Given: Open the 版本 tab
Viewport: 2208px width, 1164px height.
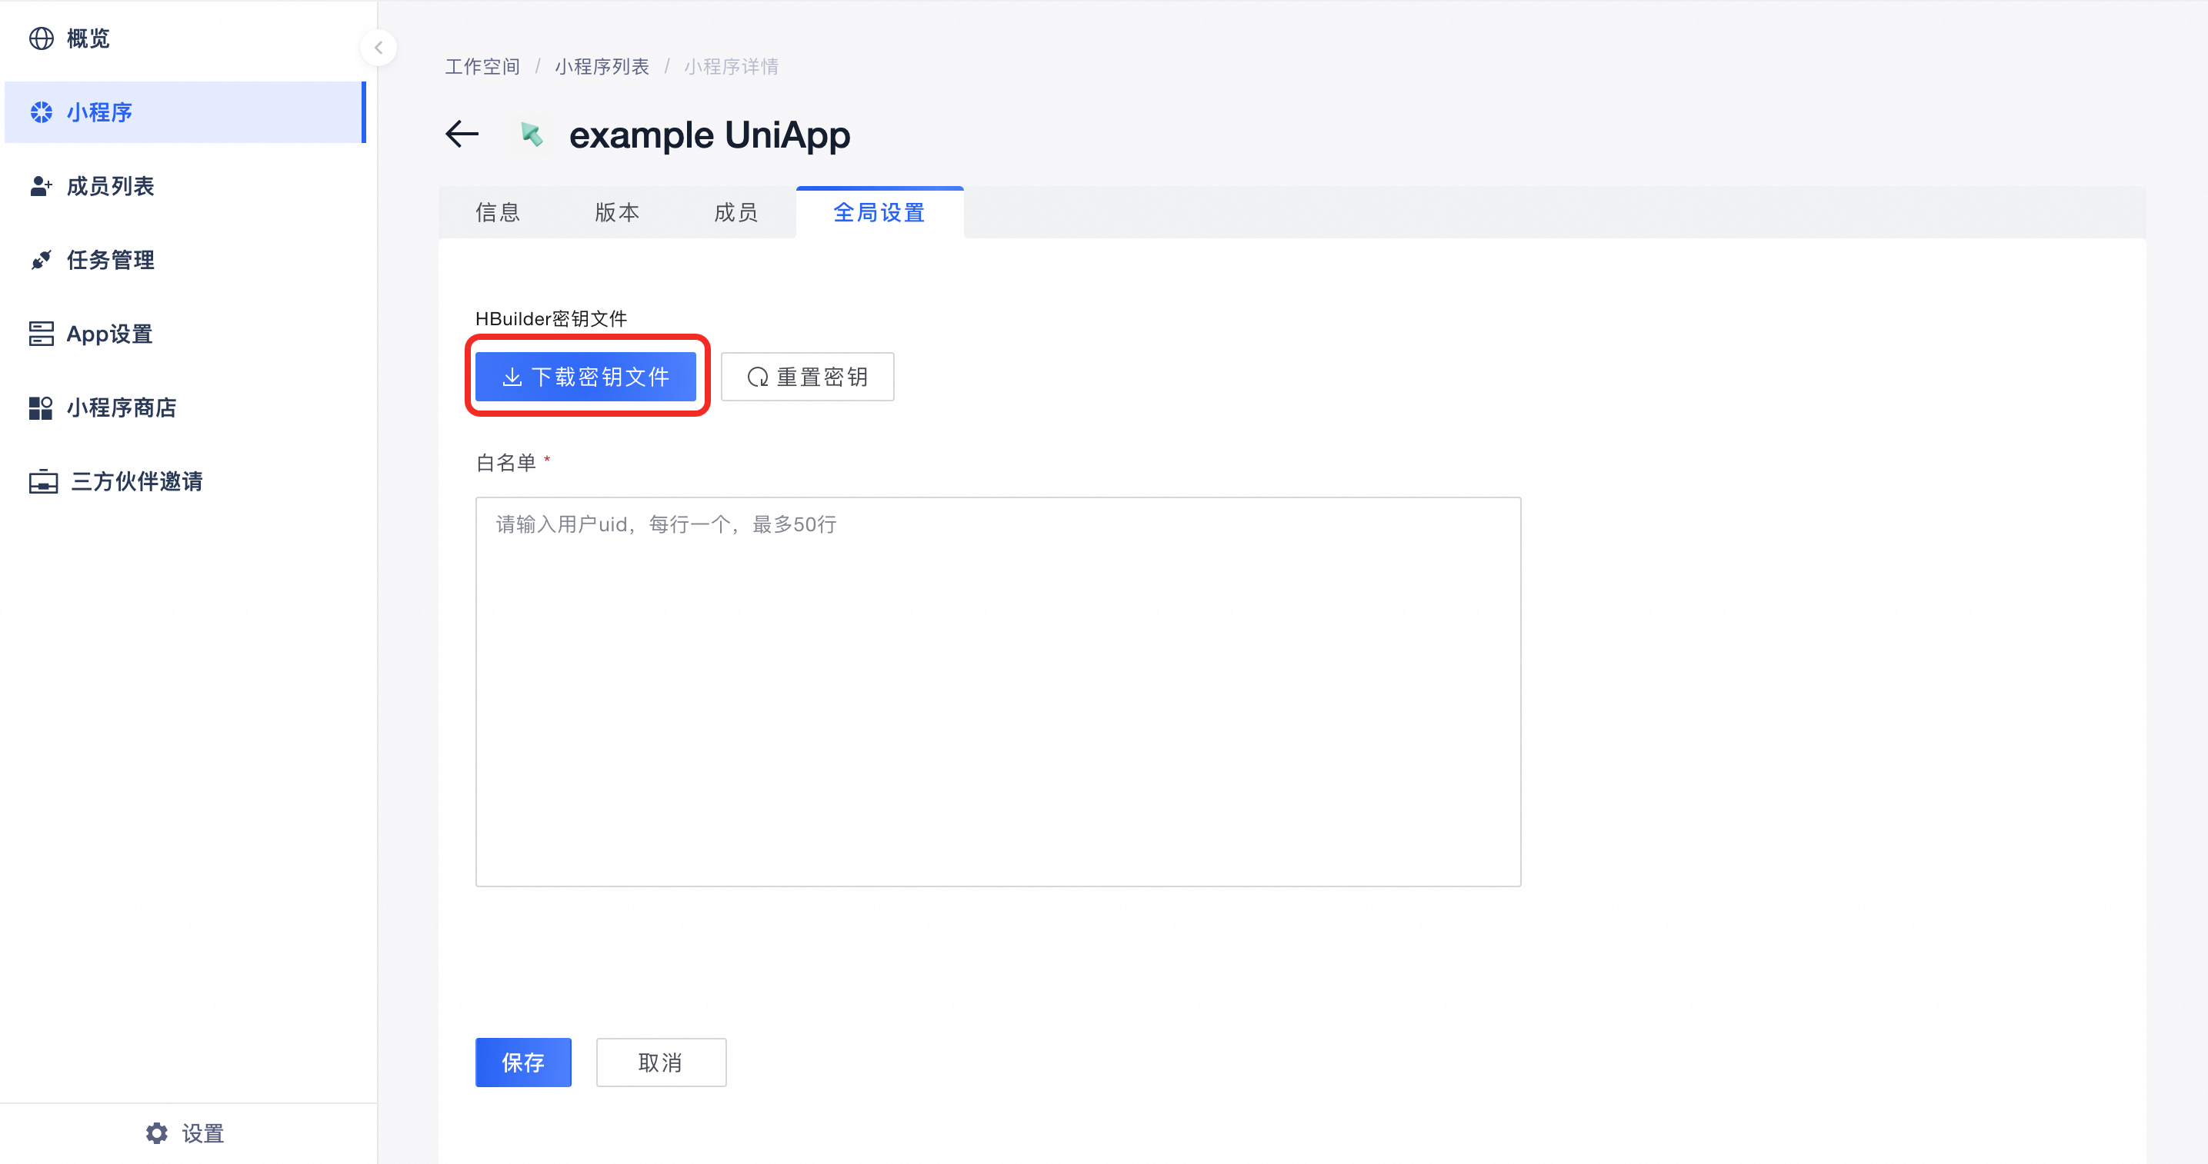Looking at the screenshot, I should pos(617,212).
